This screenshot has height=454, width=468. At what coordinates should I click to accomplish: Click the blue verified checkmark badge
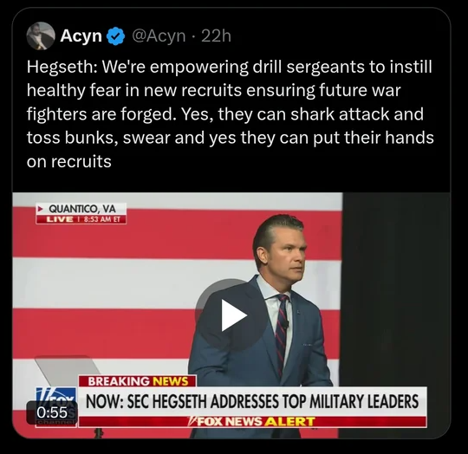(115, 36)
